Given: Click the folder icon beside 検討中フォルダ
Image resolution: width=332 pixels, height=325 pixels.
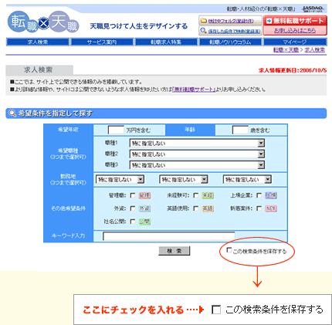Looking at the screenshot, I should [x=204, y=21].
